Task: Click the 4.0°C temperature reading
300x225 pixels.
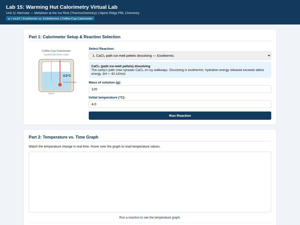Action: [x=67, y=76]
